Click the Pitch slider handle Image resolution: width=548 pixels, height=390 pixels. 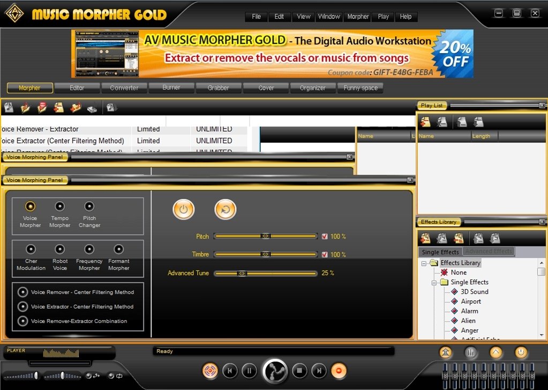click(266, 236)
